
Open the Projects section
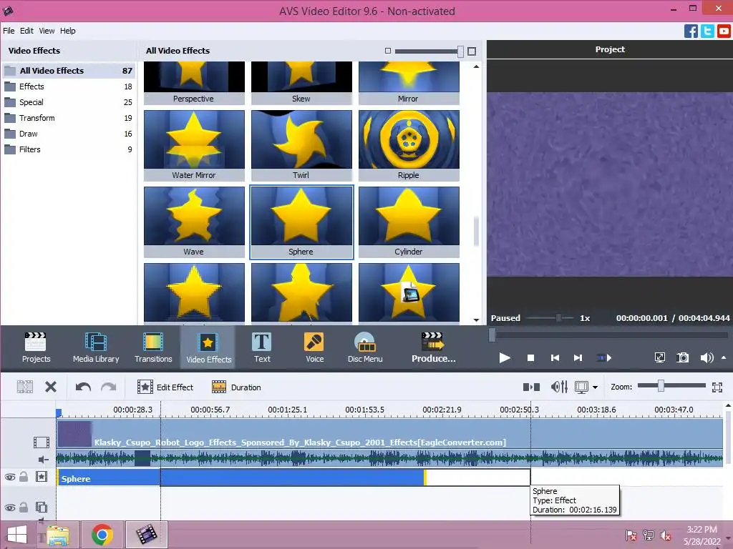(x=36, y=347)
